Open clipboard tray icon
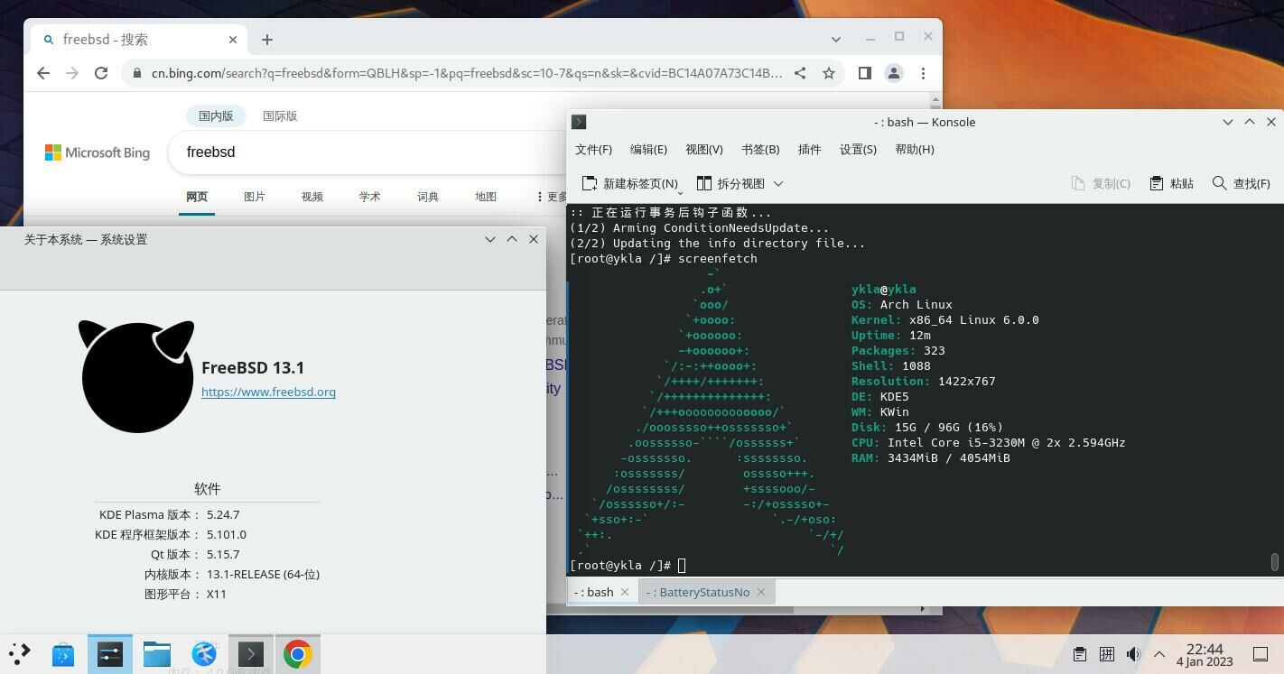The height and width of the screenshot is (674, 1284). [1080, 654]
